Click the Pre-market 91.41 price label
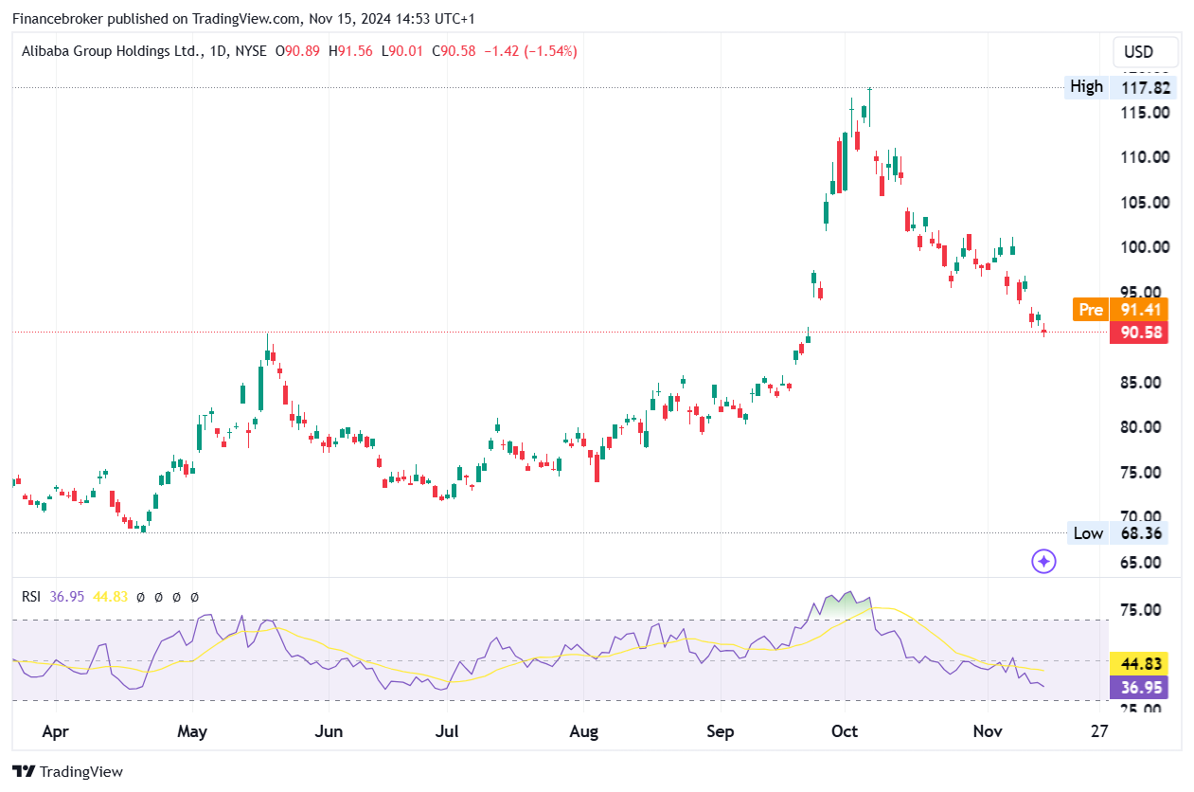 pos(1120,310)
